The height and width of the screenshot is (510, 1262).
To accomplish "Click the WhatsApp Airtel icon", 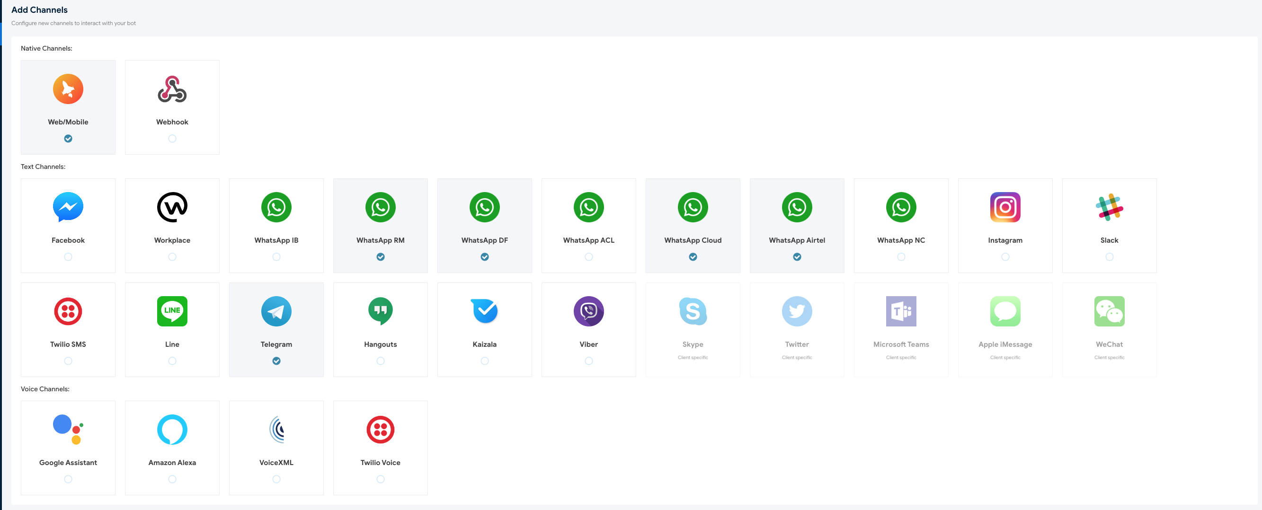I will (797, 207).
